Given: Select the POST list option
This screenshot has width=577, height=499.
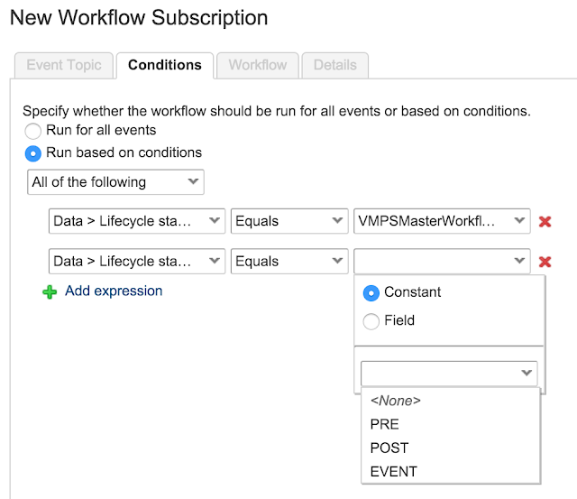Looking at the screenshot, I should click(389, 448).
